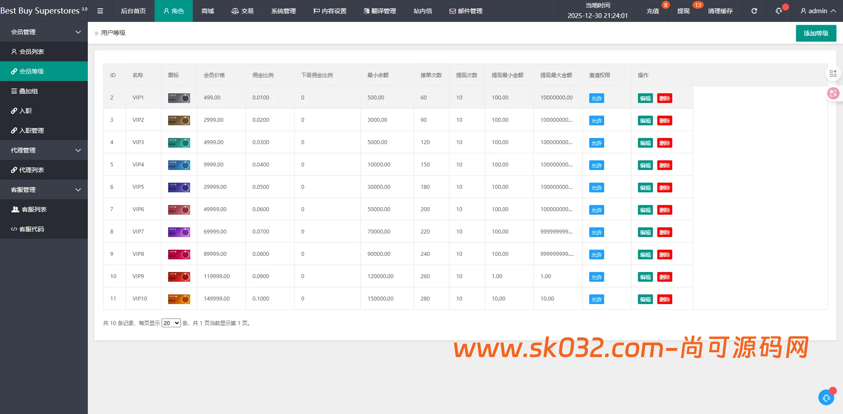Open the rows-per-page dropdown showing 20

(171, 323)
